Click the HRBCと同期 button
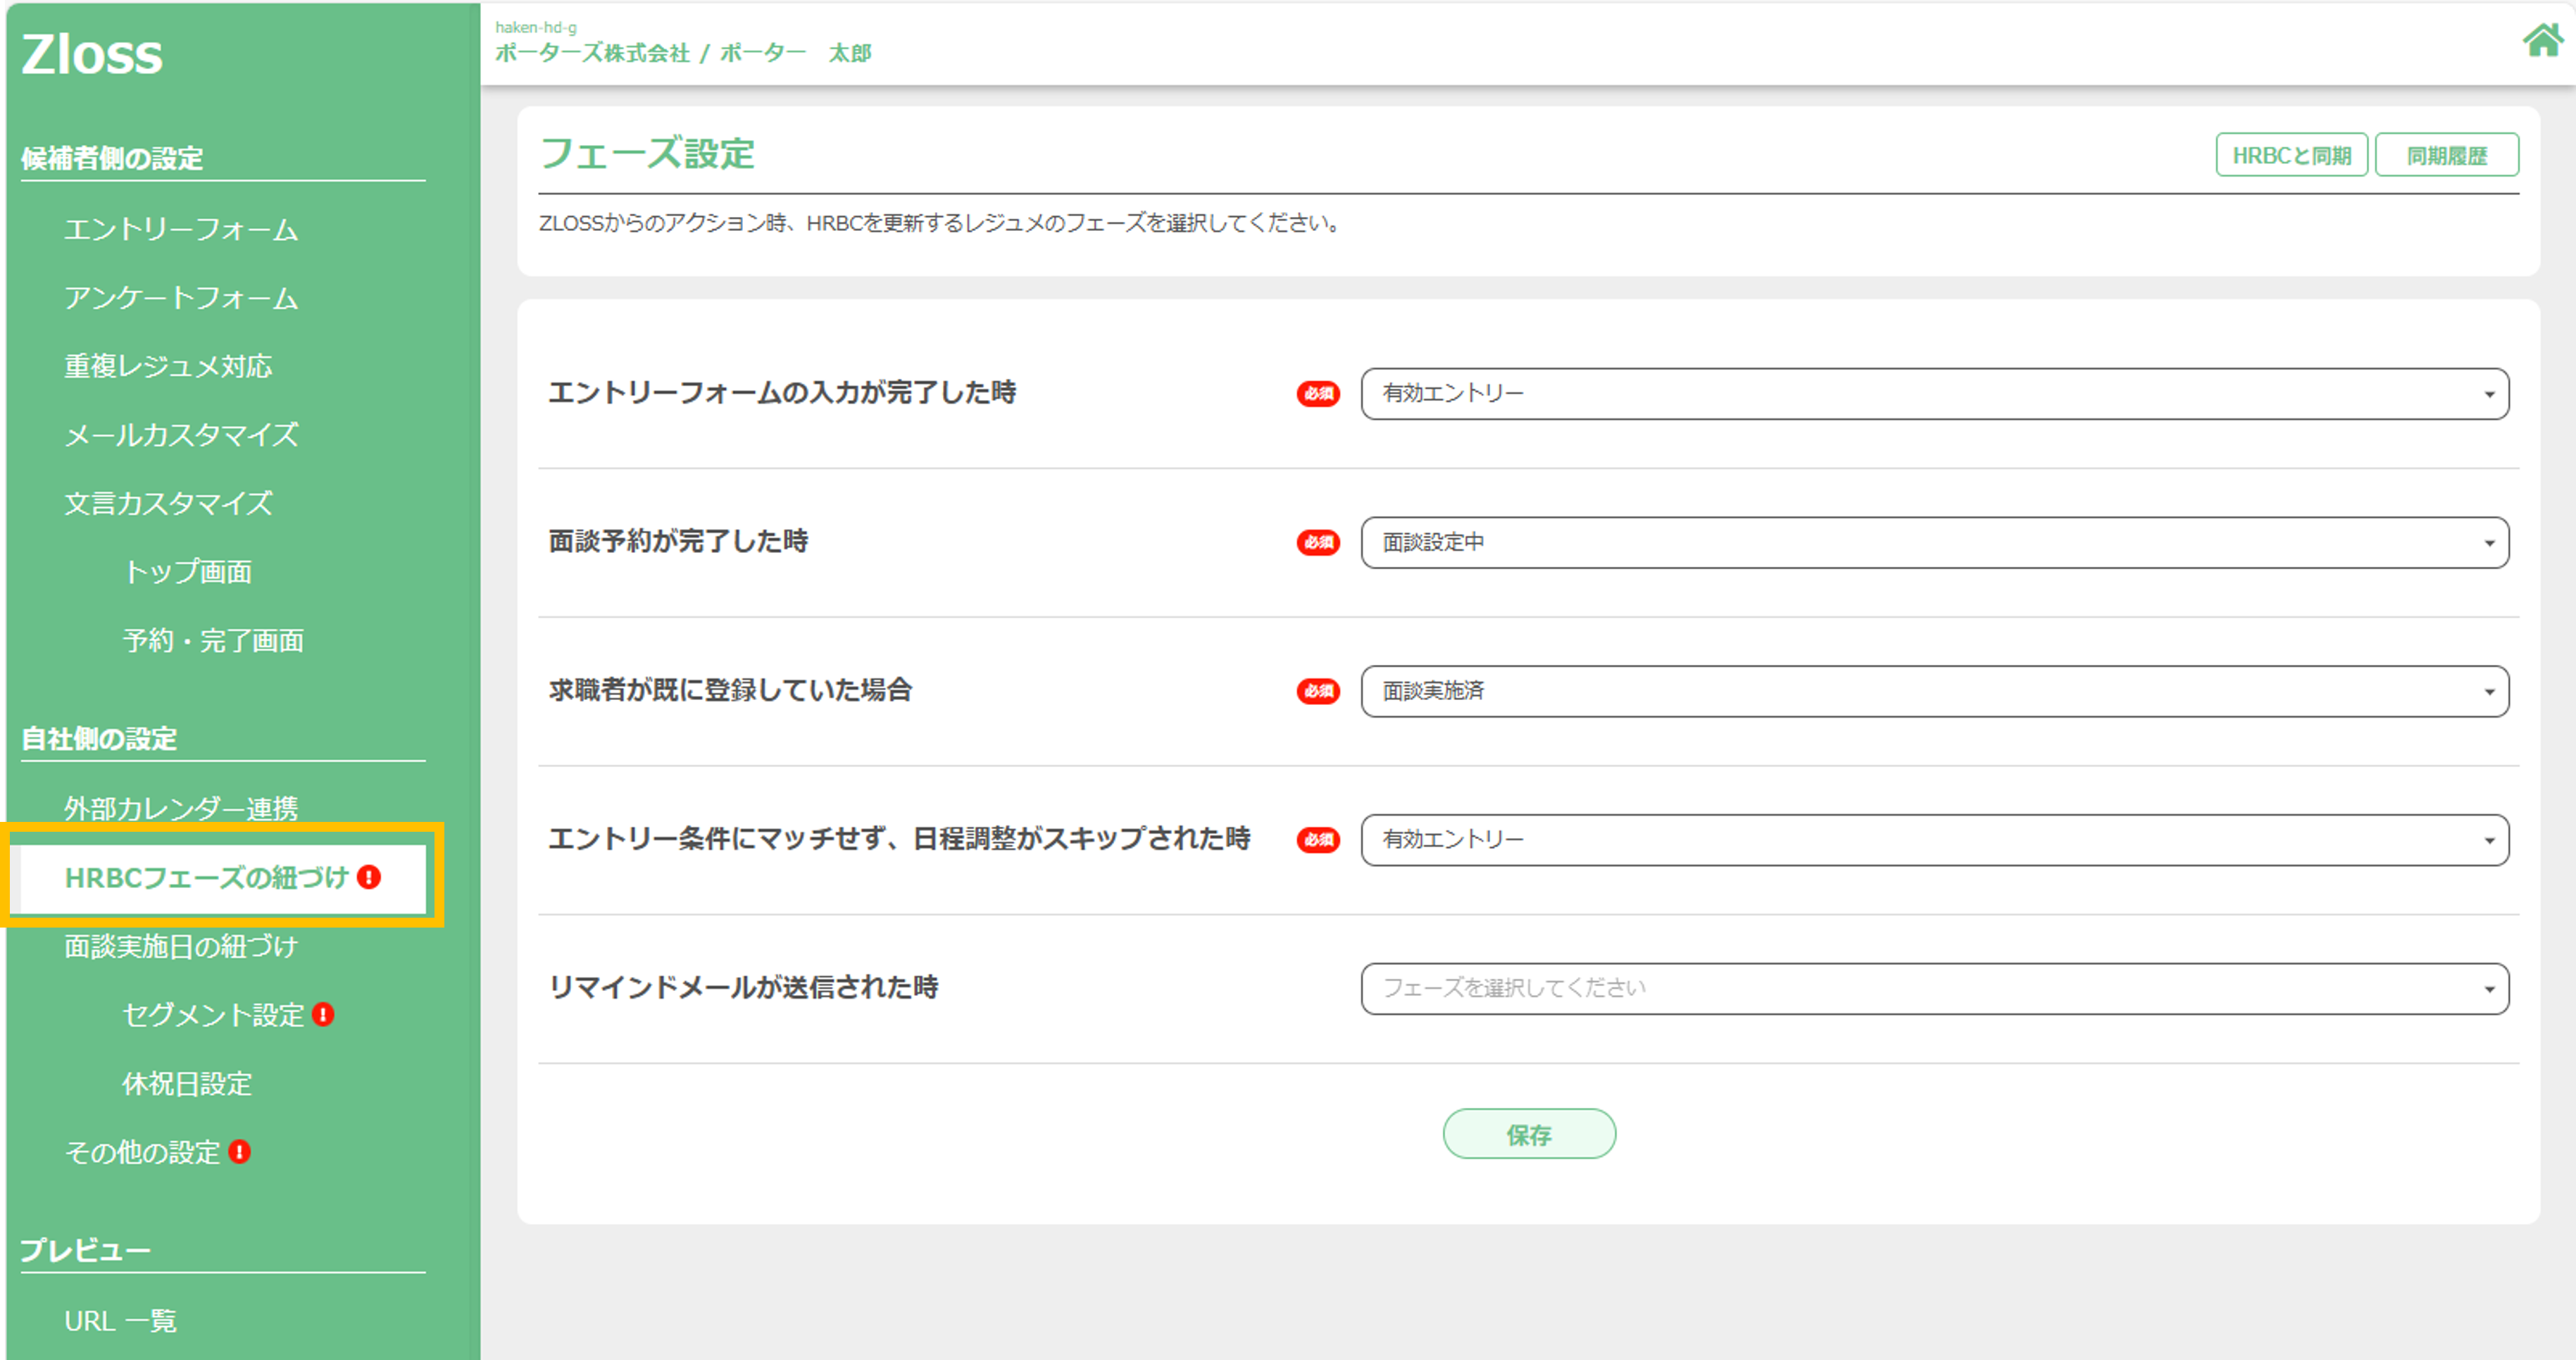The width and height of the screenshot is (2576, 1360). [x=2290, y=155]
